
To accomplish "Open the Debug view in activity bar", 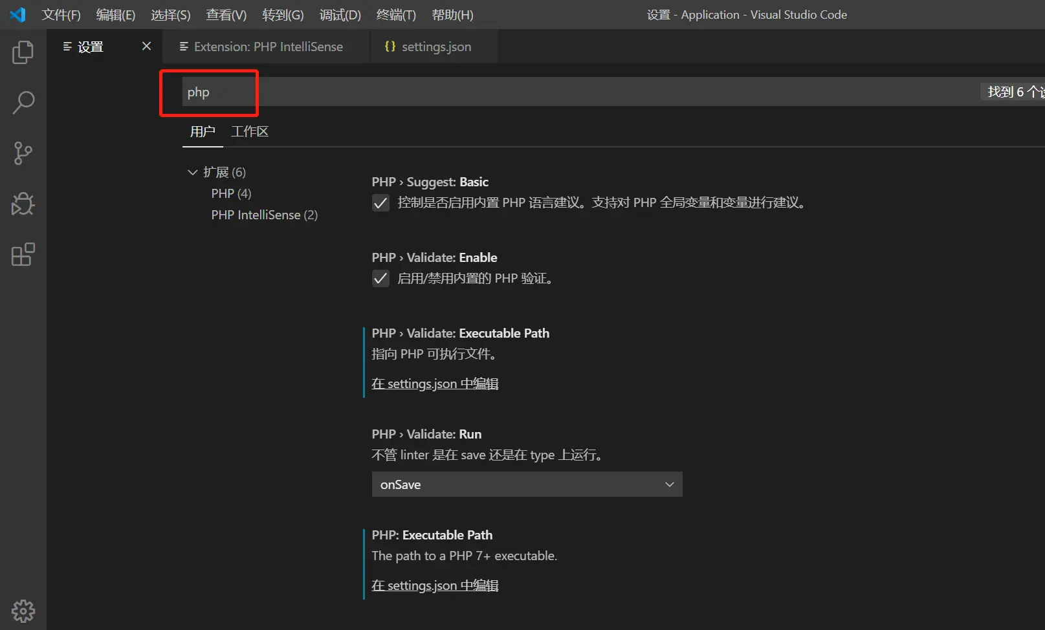I will click(23, 204).
